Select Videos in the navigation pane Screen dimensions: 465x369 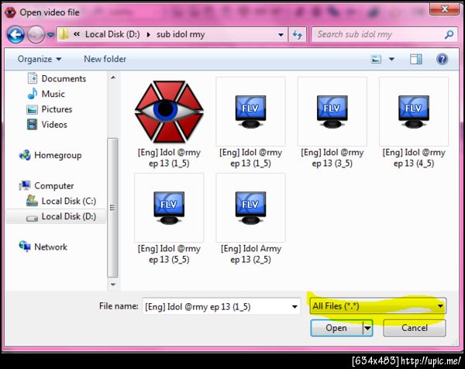click(46, 125)
